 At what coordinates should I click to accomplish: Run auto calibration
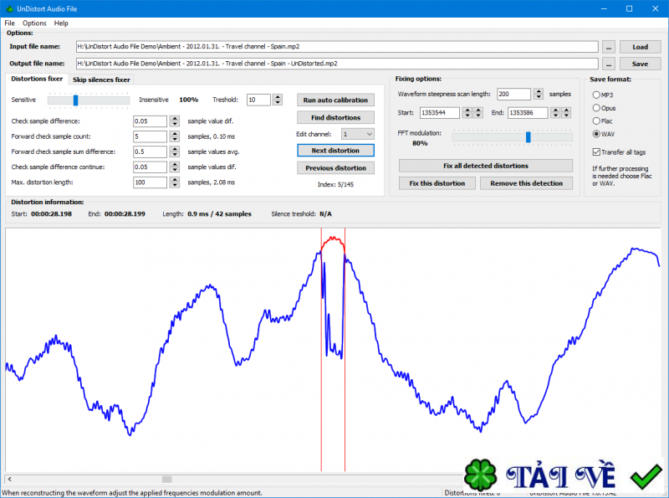335,100
